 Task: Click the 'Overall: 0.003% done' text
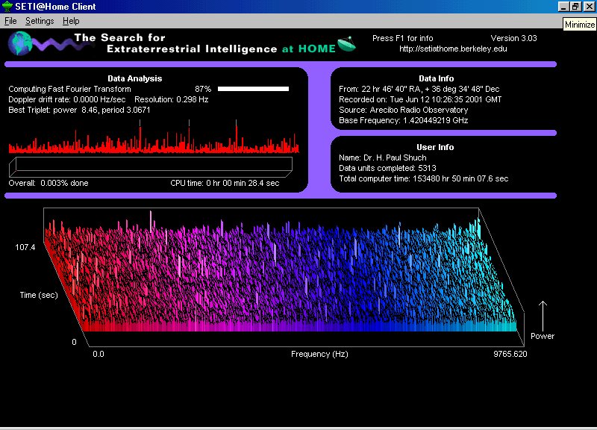pyautogui.click(x=49, y=183)
